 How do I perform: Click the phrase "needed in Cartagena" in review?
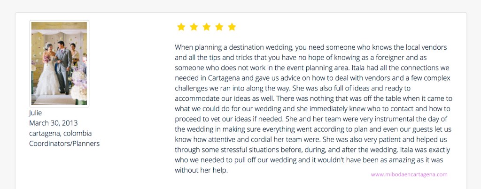coord(206,78)
